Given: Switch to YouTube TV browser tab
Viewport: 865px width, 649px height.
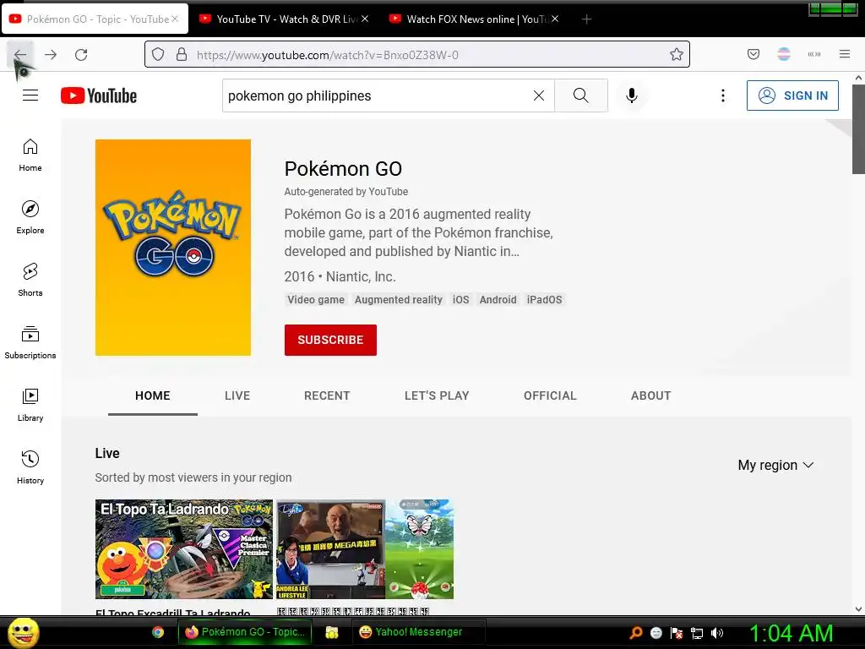Looking at the screenshot, I should (285, 19).
